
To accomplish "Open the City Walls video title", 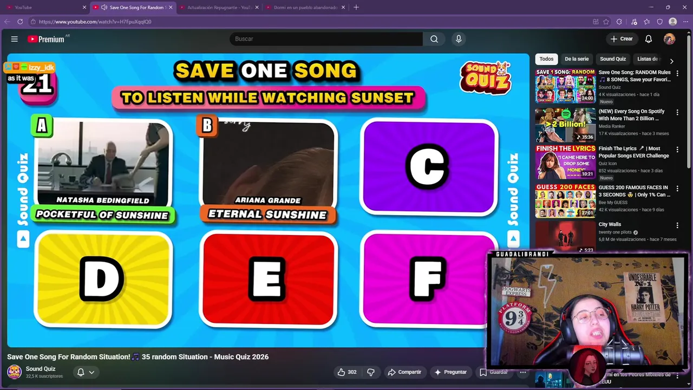I will click(610, 224).
